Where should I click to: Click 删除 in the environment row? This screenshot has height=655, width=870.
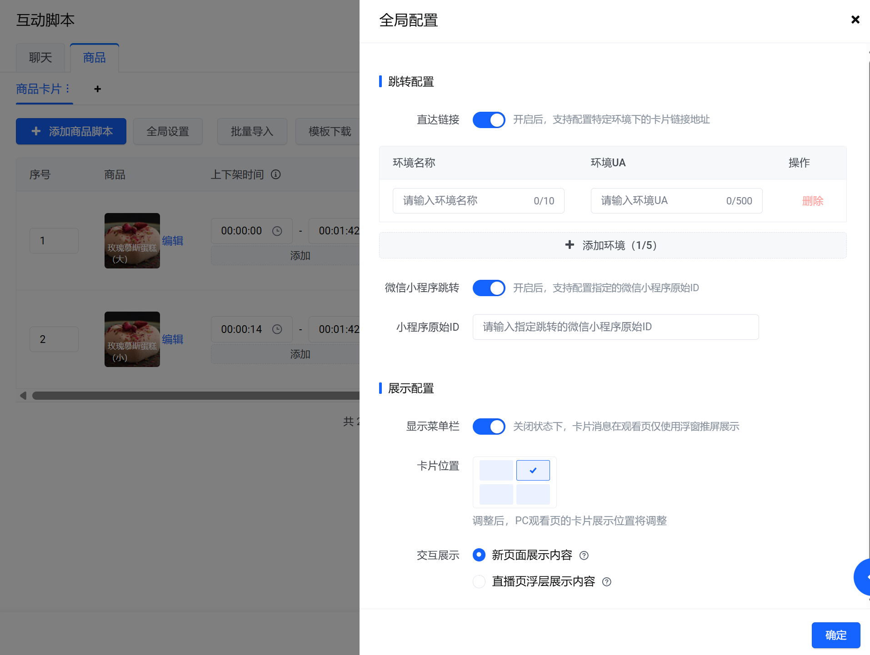click(x=812, y=201)
